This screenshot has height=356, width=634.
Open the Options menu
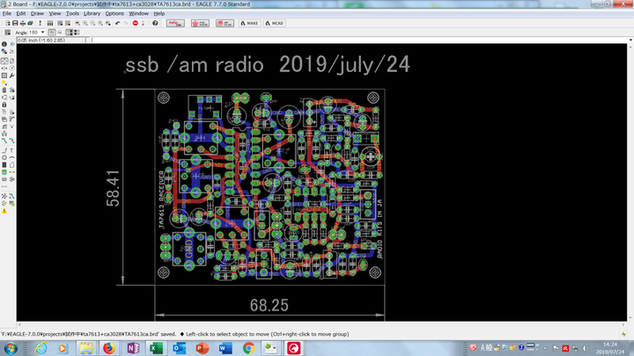(114, 14)
